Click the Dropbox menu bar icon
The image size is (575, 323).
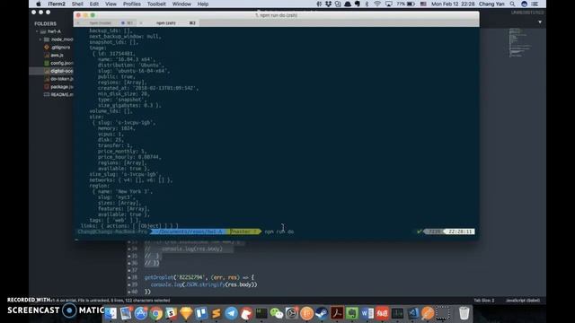(328, 4)
